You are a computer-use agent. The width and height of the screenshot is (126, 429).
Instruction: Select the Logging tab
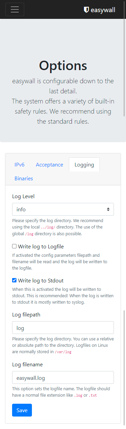point(84,165)
